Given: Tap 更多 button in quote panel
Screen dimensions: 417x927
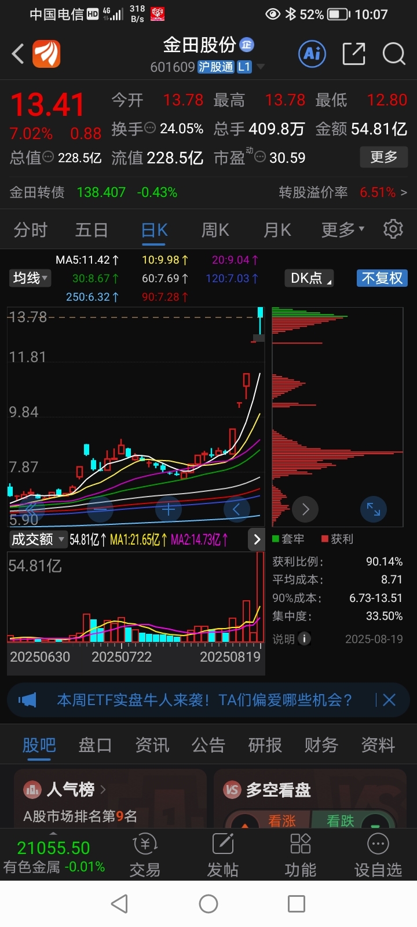Looking at the screenshot, I should [383, 156].
